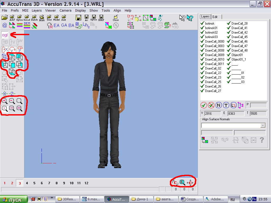Image resolution: width=271 pixels, height=203 pixels.
Task: Select view number 1
Action: (x=5, y=183)
